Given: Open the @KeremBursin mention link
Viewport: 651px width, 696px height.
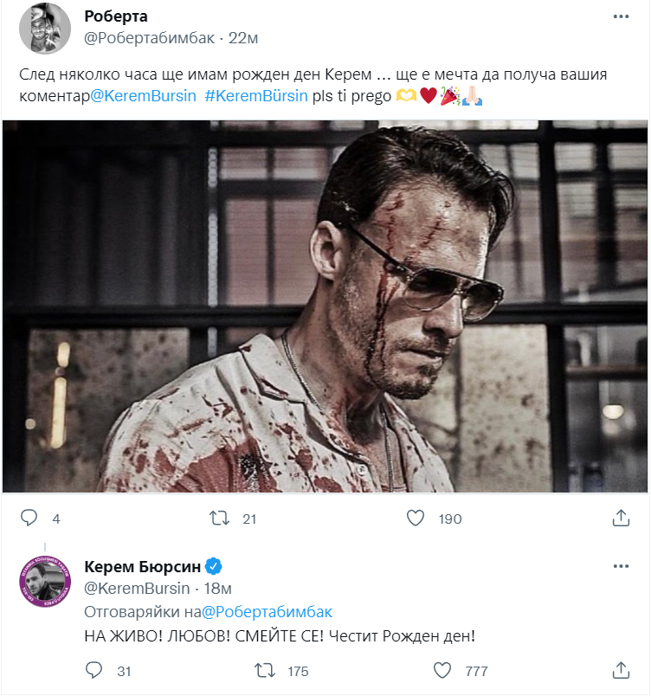Looking at the screenshot, I should (x=143, y=96).
